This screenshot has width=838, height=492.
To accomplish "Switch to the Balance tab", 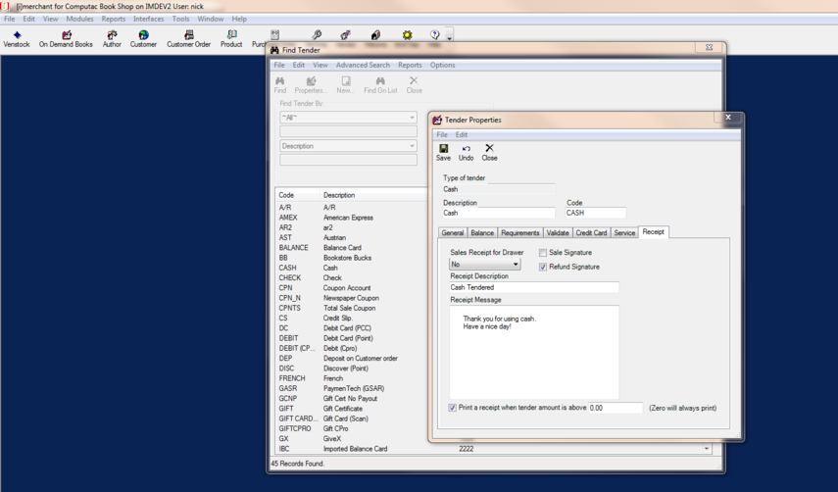I will tap(482, 233).
